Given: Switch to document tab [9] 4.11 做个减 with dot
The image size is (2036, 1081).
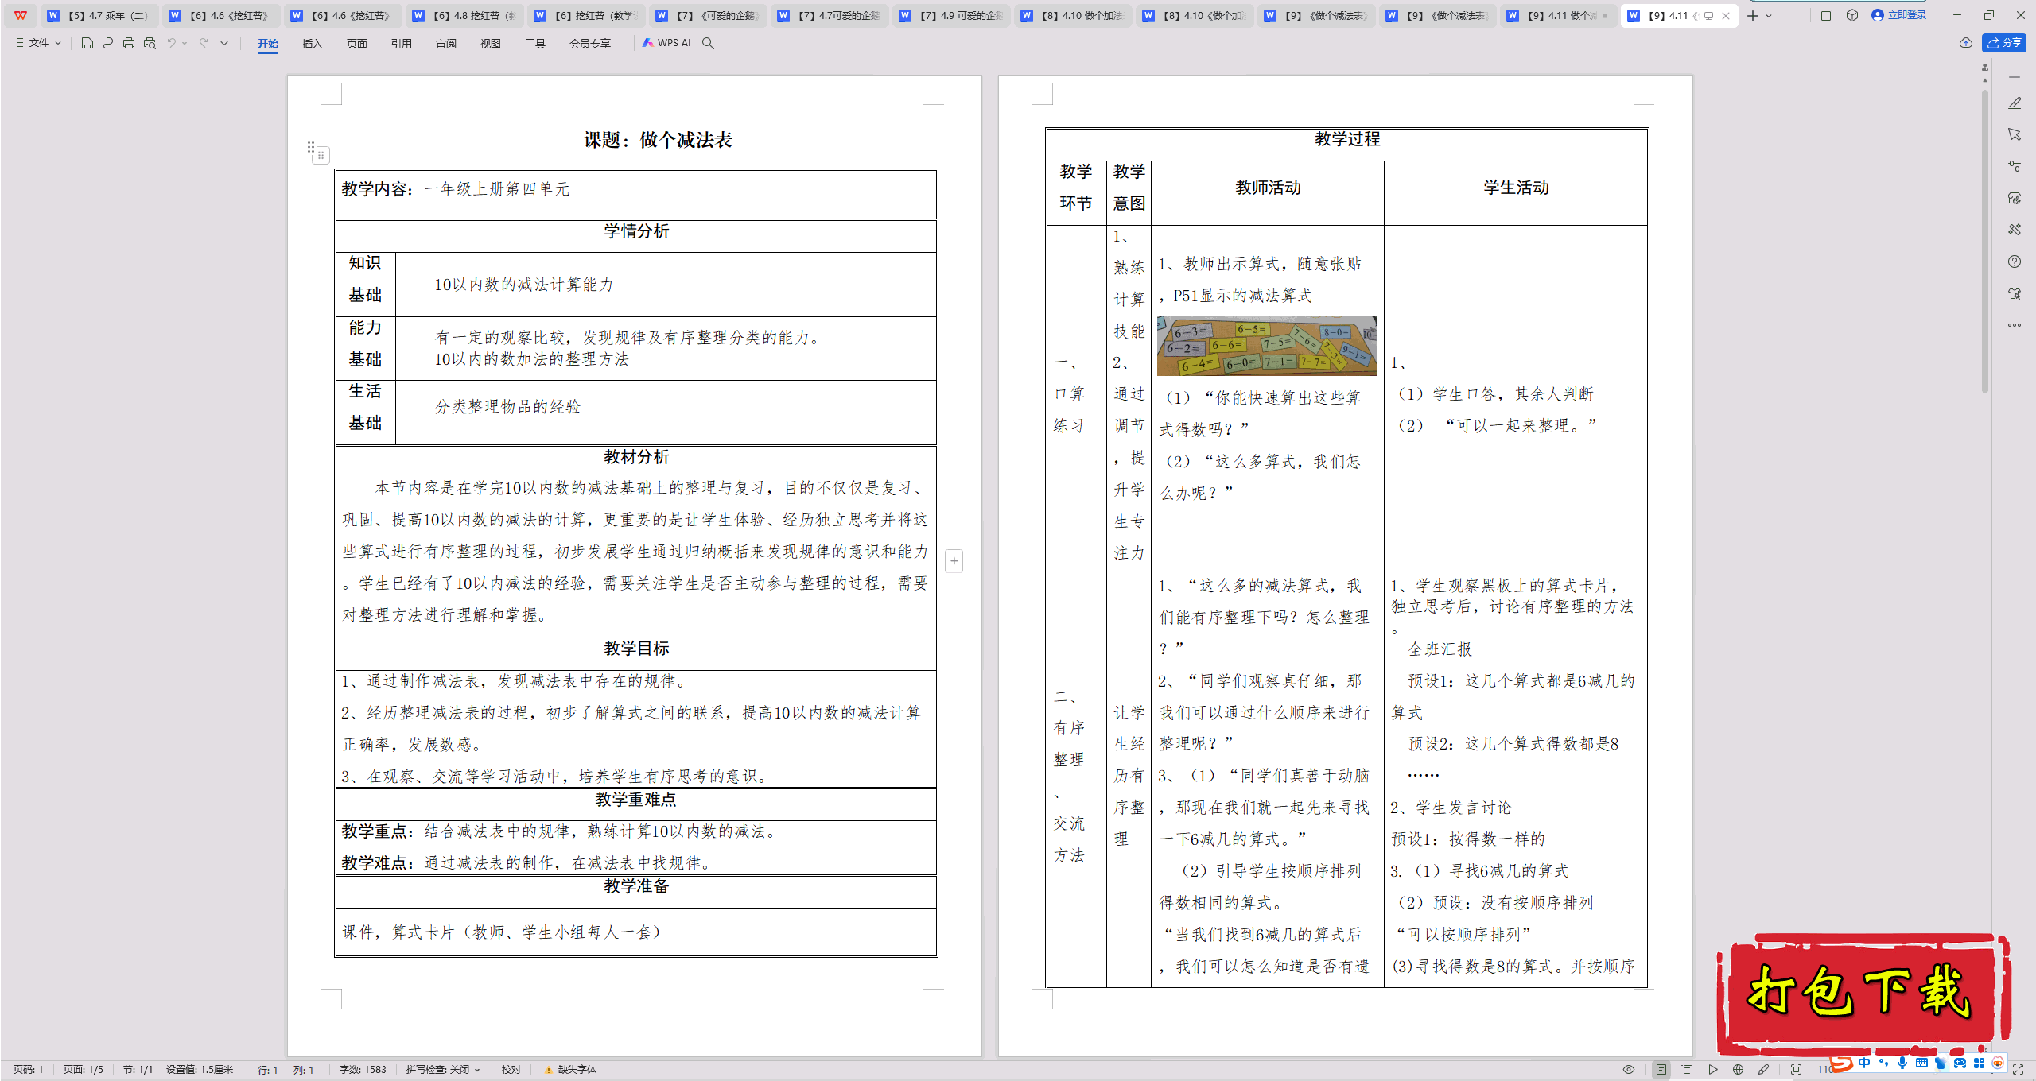Looking at the screenshot, I should click(x=1559, y=15).
